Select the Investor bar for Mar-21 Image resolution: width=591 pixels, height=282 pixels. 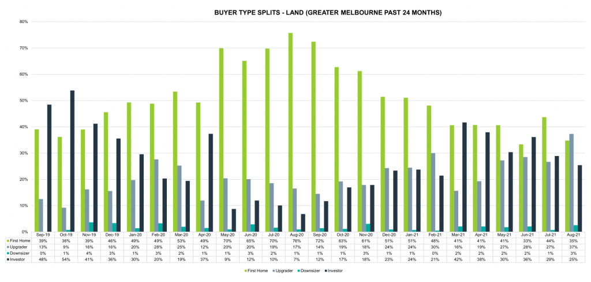pyautogui.click(x=464, y=177)
